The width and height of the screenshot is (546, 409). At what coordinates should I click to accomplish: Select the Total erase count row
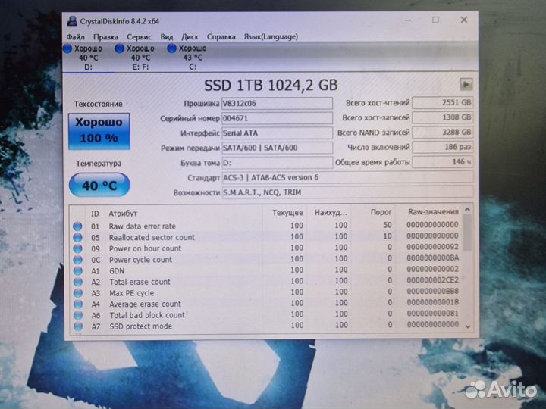pyautogui.click(x=266, y=281)
